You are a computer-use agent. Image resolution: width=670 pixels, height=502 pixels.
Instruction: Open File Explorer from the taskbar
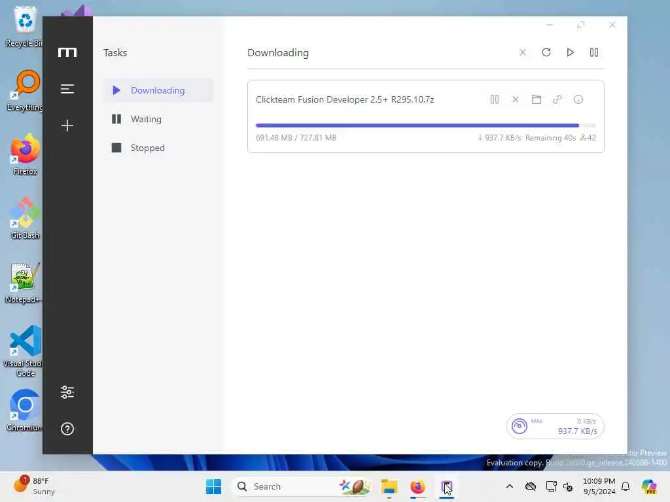(x=389, y=486)
